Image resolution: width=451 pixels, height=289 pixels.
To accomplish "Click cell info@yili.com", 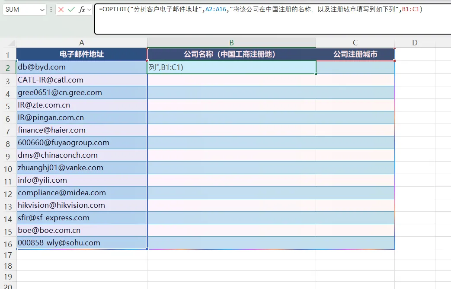I will [x=82, y=180].
